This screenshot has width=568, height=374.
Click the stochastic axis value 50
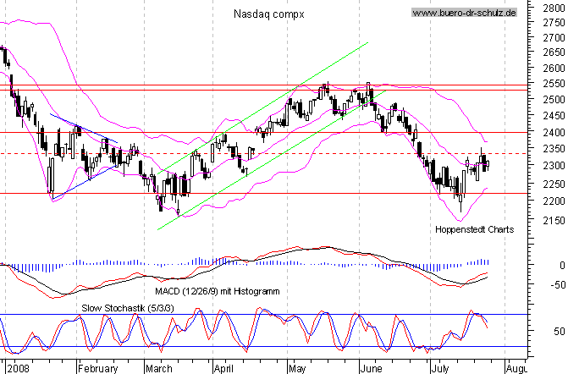(x=560, y=332)
